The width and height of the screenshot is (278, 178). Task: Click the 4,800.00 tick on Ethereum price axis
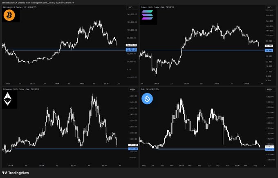[134, 96]
